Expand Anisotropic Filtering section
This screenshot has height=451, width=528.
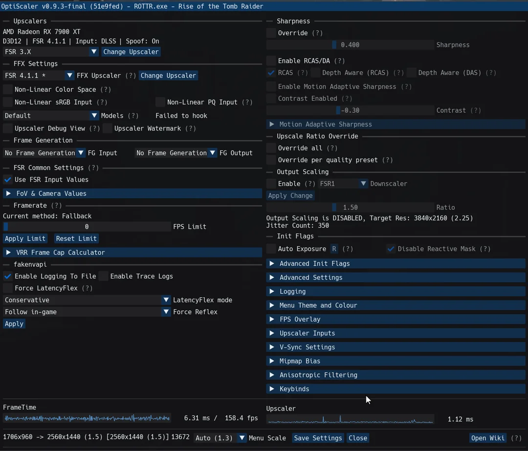[396, 375]
